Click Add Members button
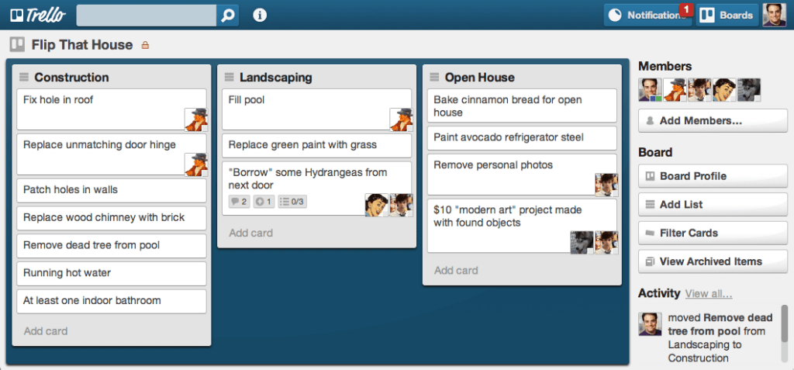Viewport: 794px width, 370px height. click(713, 121)
